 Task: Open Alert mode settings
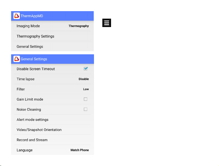32,120
